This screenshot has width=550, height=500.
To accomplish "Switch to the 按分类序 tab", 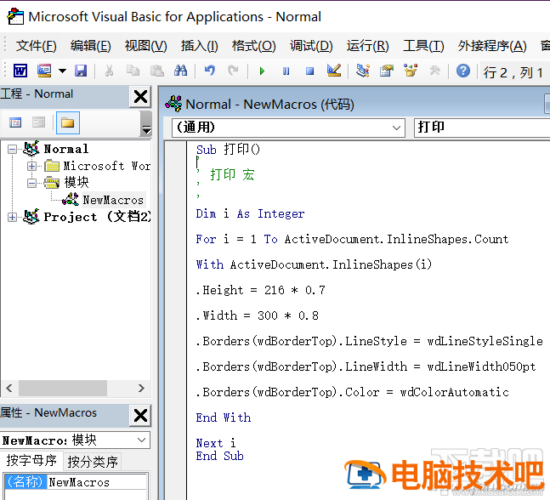I will (x=93, y=462).
